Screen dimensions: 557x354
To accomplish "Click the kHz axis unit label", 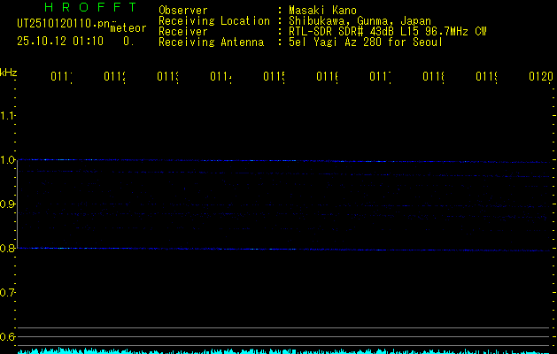I will 9,71.
